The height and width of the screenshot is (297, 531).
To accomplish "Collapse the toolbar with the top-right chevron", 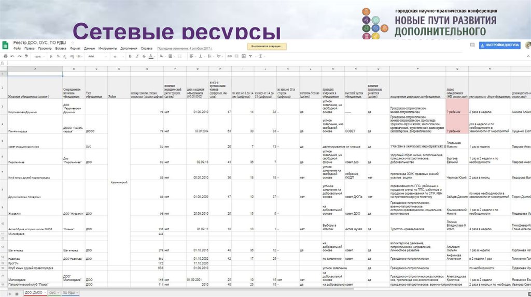I will pos(528,56).
